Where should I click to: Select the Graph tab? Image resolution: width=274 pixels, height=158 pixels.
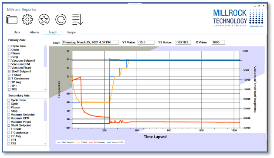[x=53, y=32]
